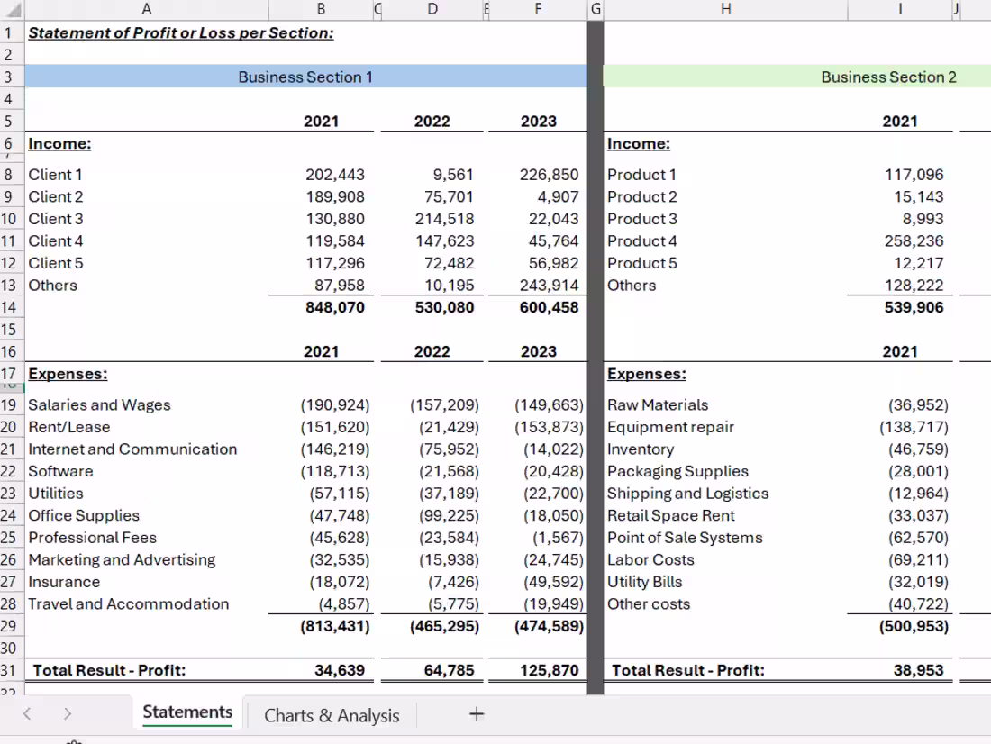
Task: Click the next sheet navigation arrow
Action: click(x=67, y=712)
